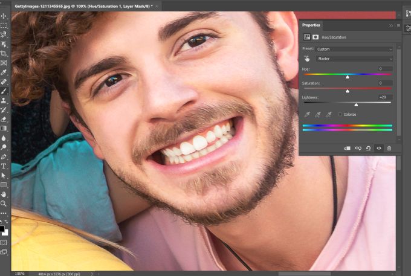Open the Properties panel flyout menu

tap(398, 25)
